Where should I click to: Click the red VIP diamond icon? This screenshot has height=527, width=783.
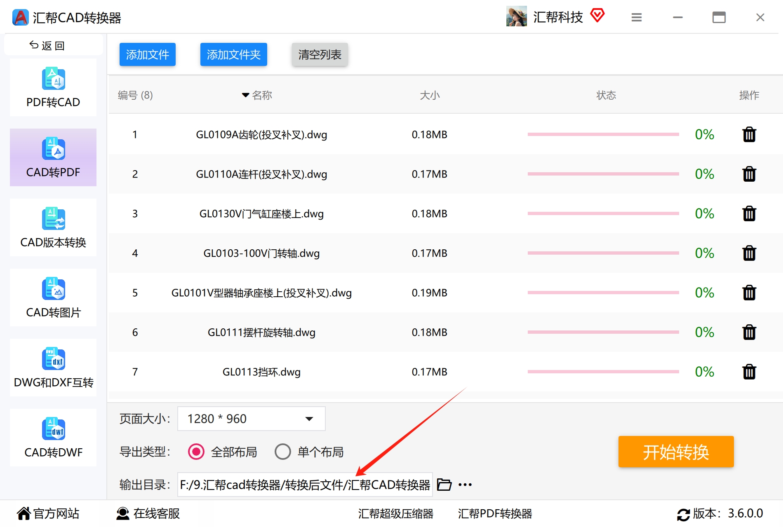(597, 16)
